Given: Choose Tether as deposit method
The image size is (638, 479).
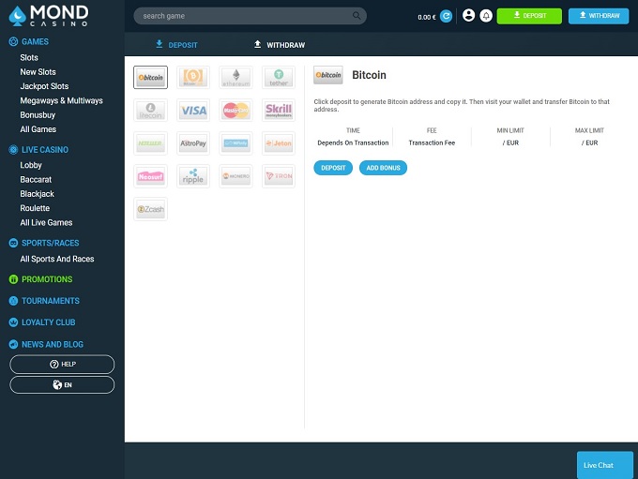Looking at the screenshot, I should point(279,77).
